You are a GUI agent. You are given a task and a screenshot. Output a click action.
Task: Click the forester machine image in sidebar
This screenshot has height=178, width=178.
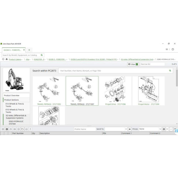tap(16, 80)
